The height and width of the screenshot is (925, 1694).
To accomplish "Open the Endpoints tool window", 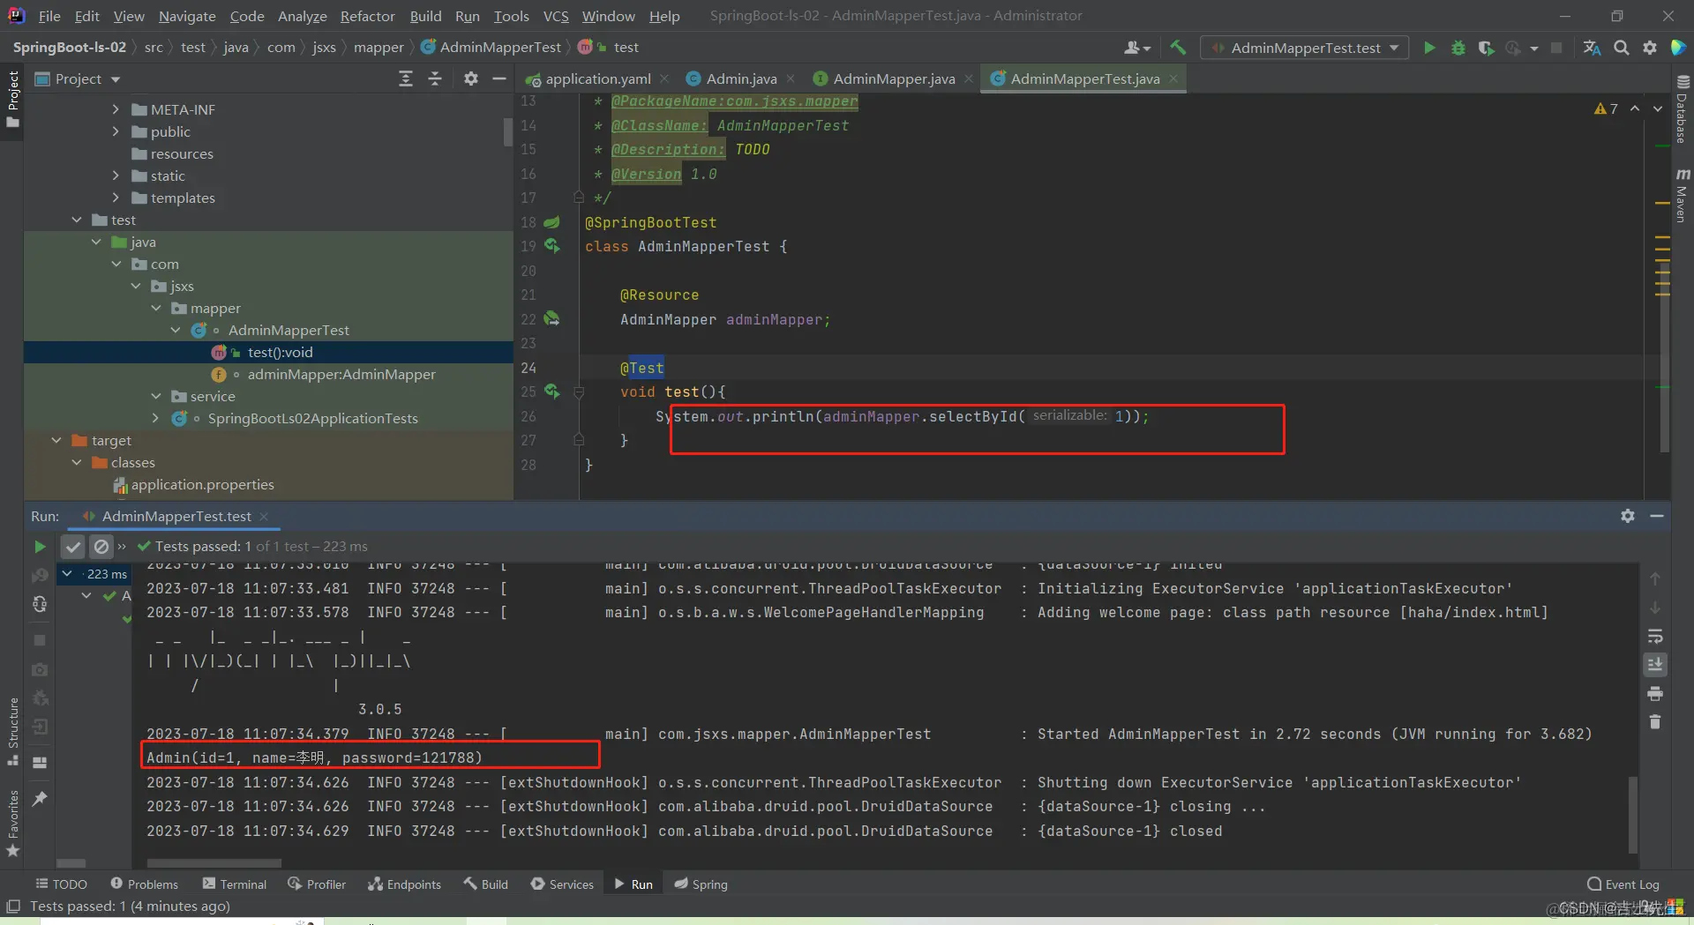I will click(x=404, y=884).
